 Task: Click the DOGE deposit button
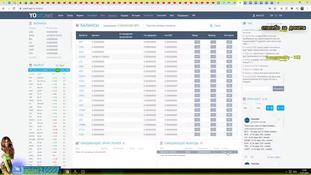tap(197, 56)
